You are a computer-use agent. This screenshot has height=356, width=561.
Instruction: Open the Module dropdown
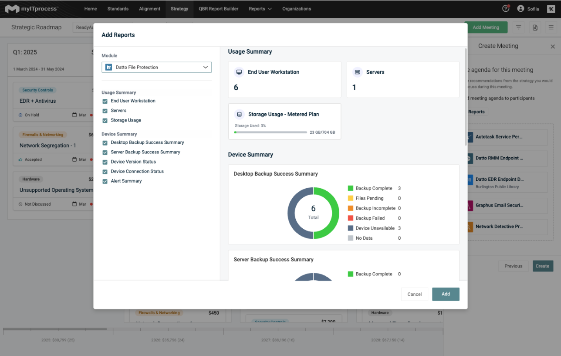156,67
